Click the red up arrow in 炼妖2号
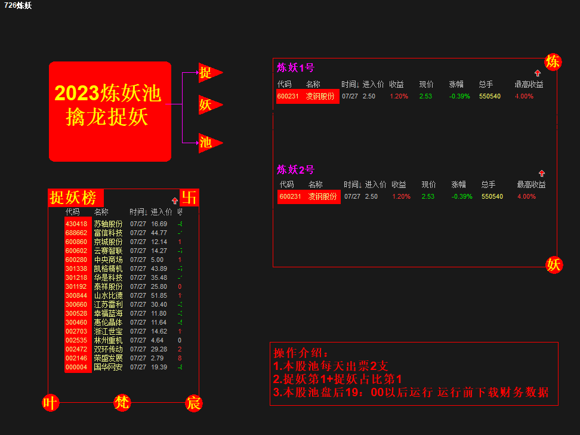 pos(542,173)
